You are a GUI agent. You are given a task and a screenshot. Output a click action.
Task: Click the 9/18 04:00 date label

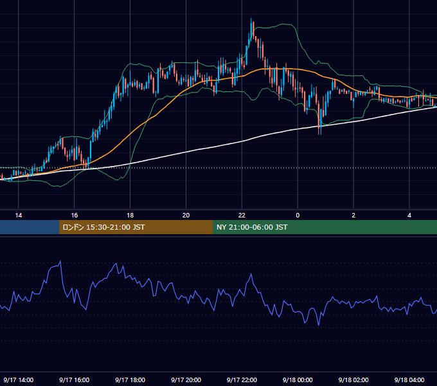[x=409, y=380]
